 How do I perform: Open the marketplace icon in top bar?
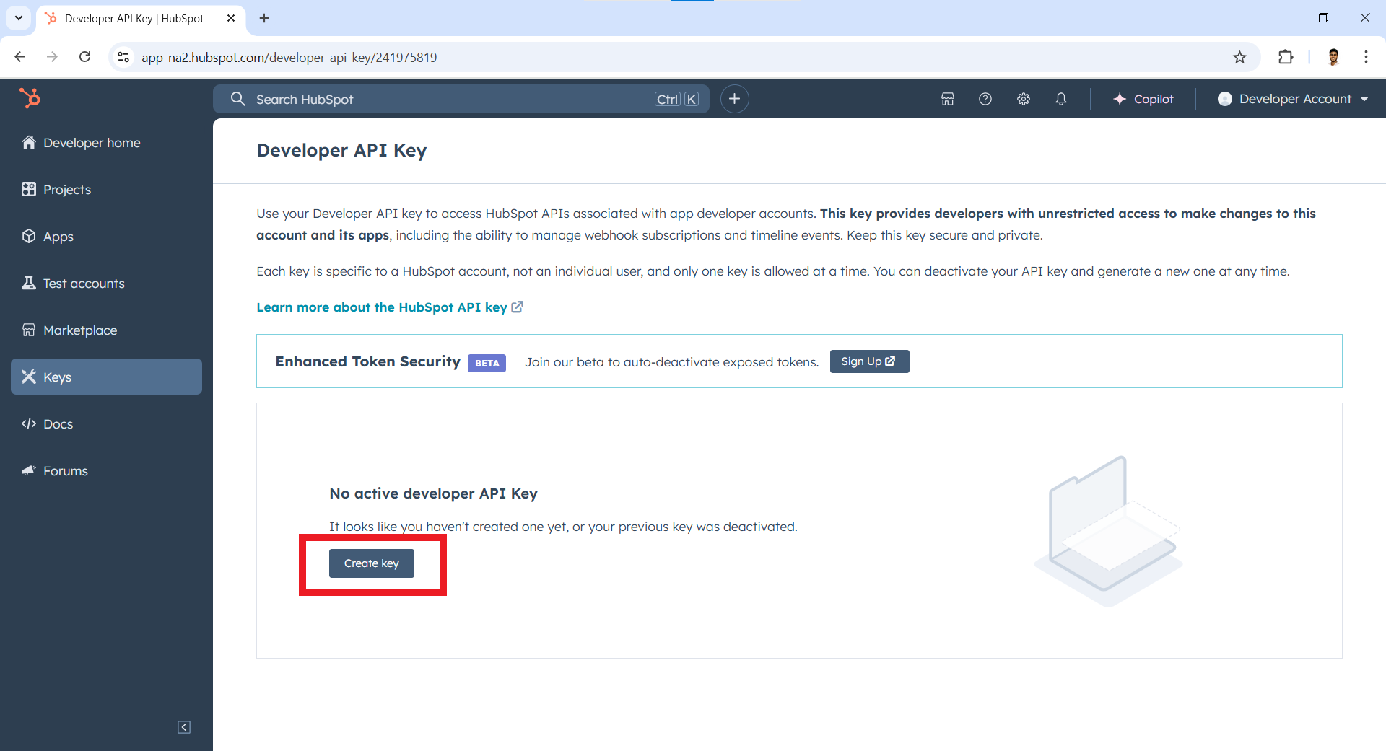[x=948, y=99]
